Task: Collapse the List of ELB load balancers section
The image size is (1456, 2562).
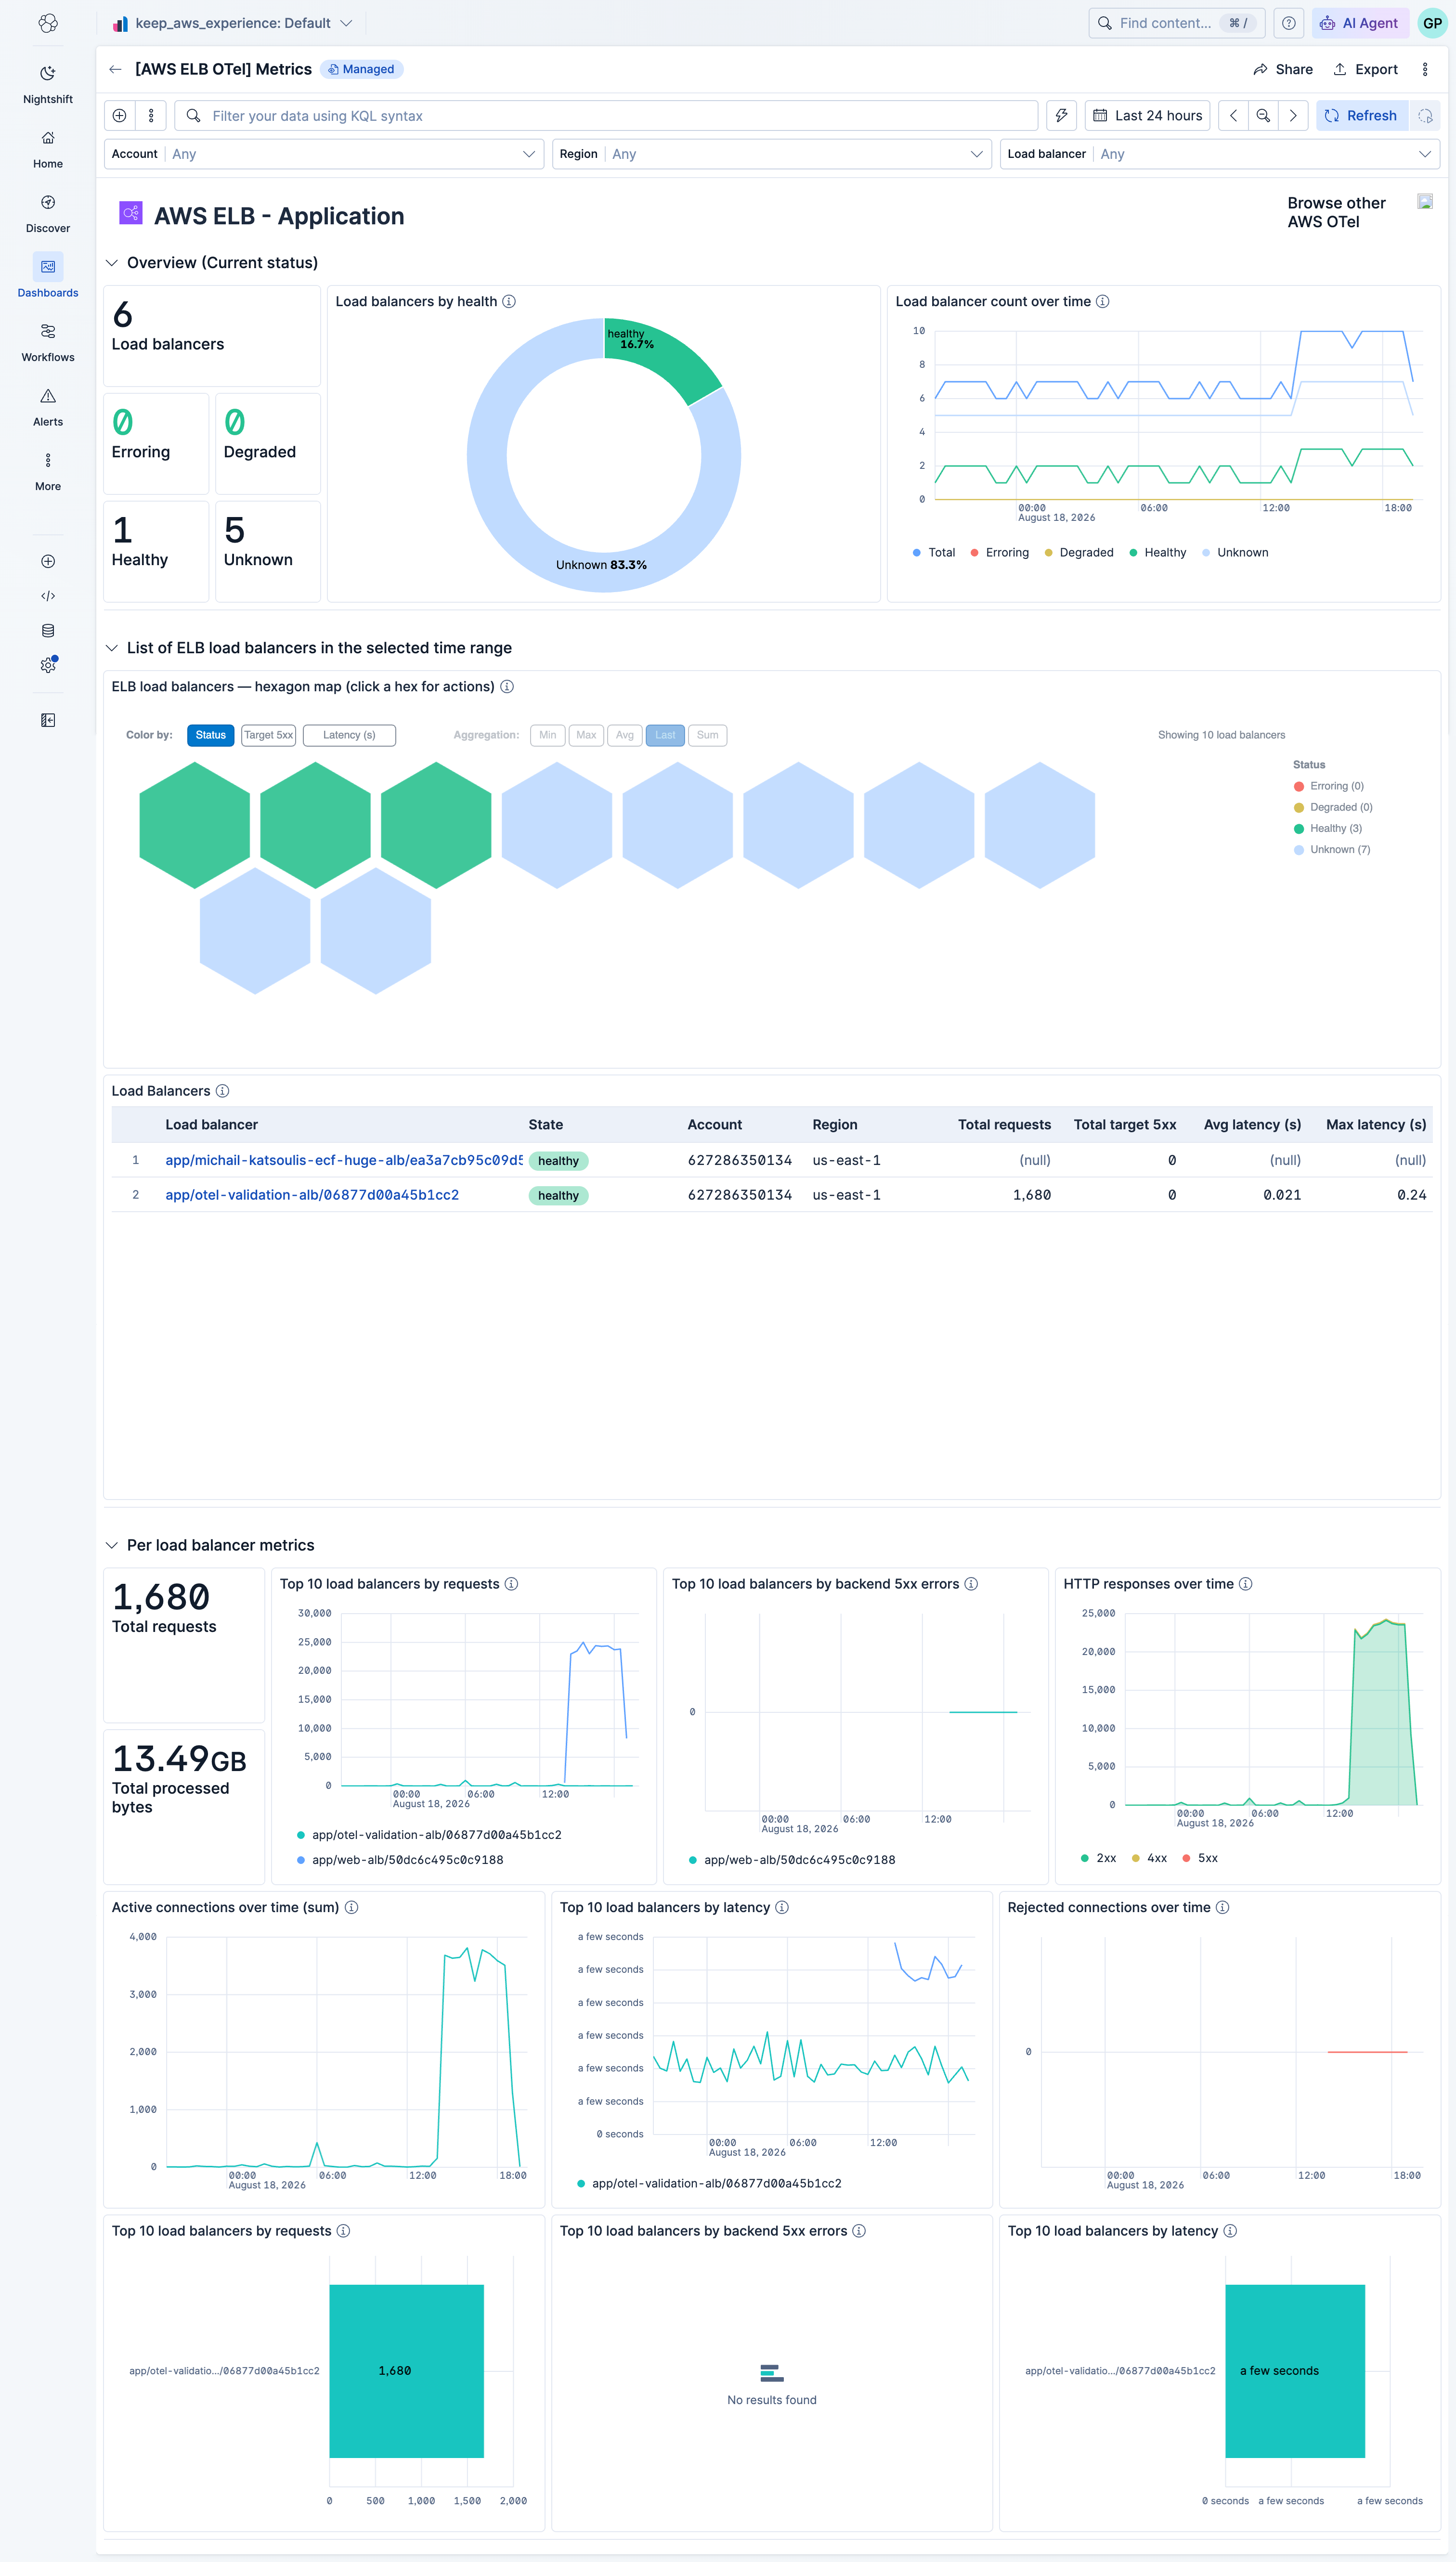Action: pyautogui.click(x=112, y=649)
